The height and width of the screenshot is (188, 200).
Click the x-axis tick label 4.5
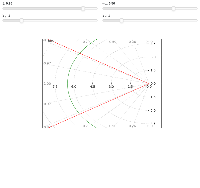(x=92, y=87)
